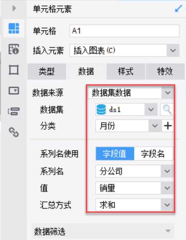Screen dimensions: 186x240
Task: Open the cell attributes icon in sidebar
Action: (x=14, y=49)
